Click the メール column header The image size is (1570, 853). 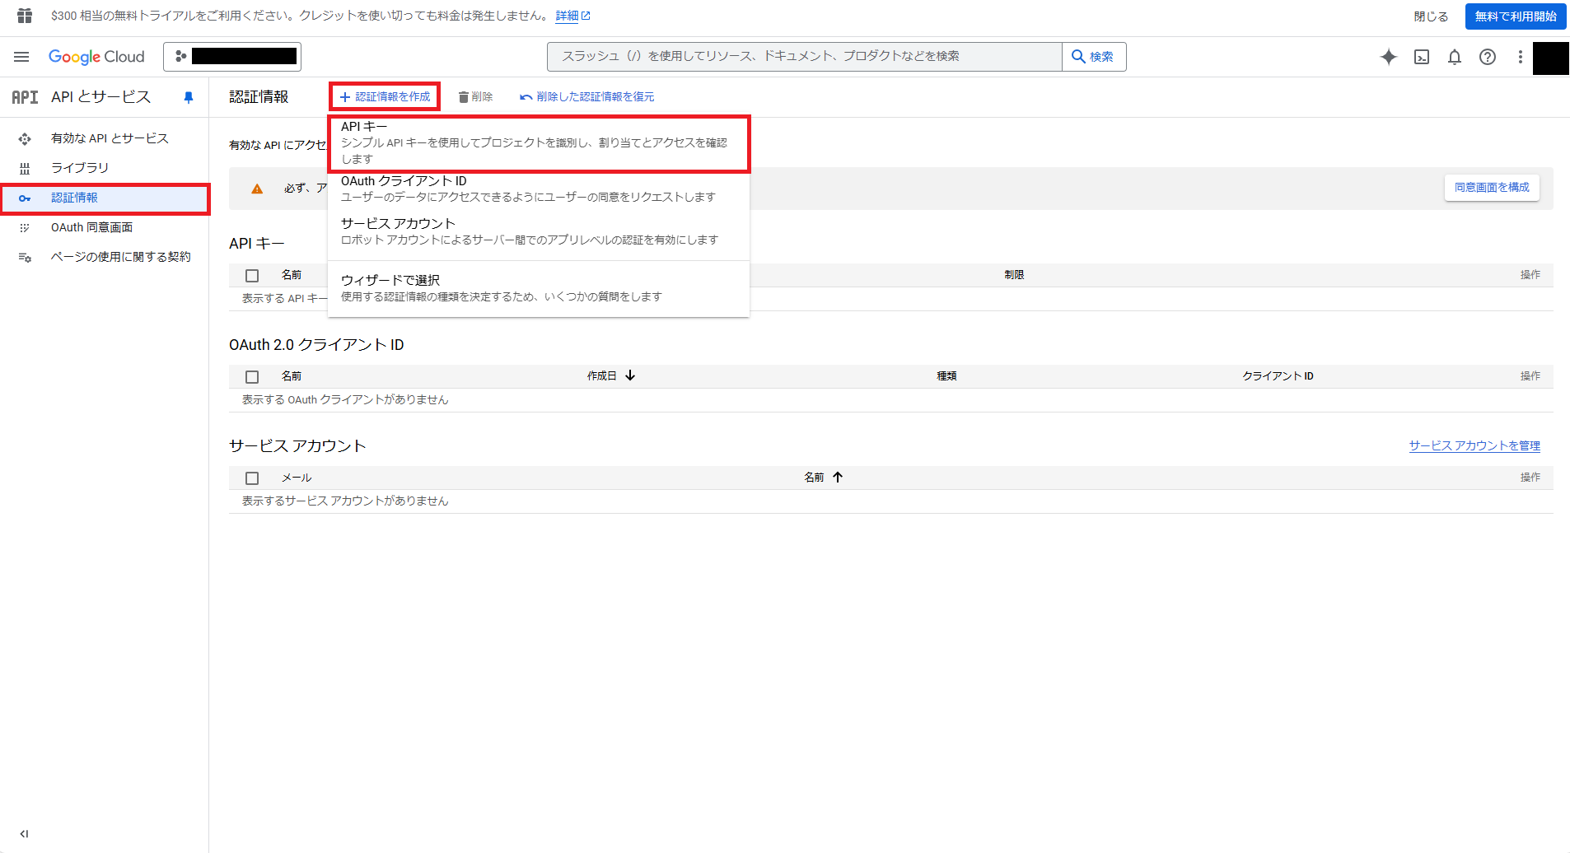pos(297,478)
